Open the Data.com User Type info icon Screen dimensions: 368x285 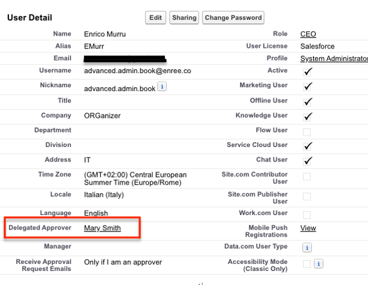[307, 247]
